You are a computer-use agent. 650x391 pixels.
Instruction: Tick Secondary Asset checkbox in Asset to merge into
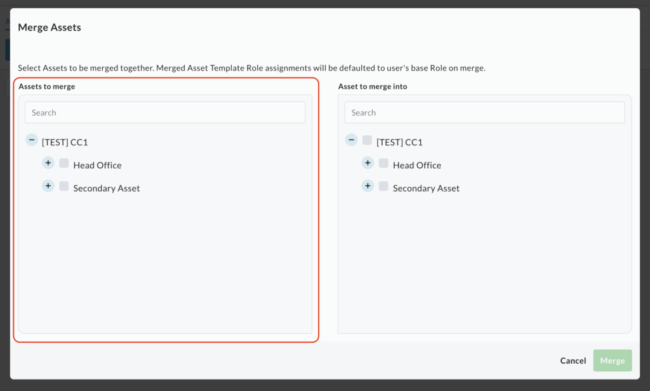(383, 186)
